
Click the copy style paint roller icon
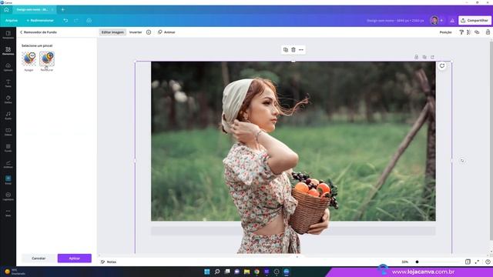(x=461, y=32)
